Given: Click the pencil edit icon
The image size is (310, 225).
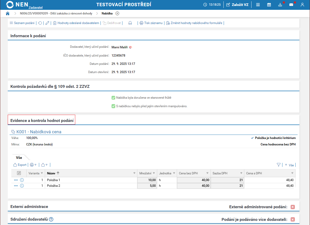Looking at the screenshot, I should (47, 23).
